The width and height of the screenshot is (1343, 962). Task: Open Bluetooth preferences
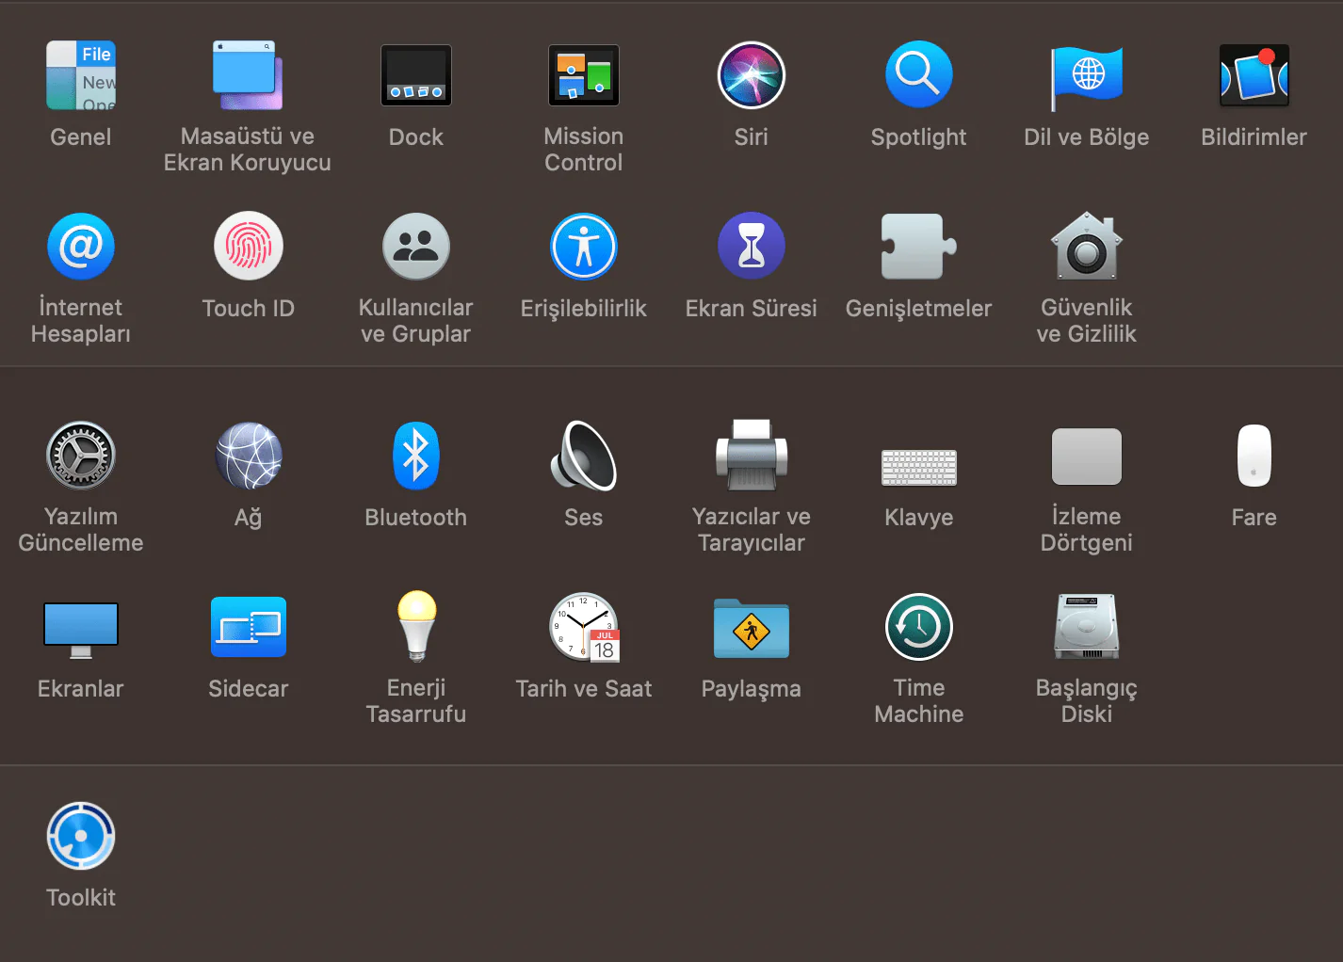click(415, 456)
